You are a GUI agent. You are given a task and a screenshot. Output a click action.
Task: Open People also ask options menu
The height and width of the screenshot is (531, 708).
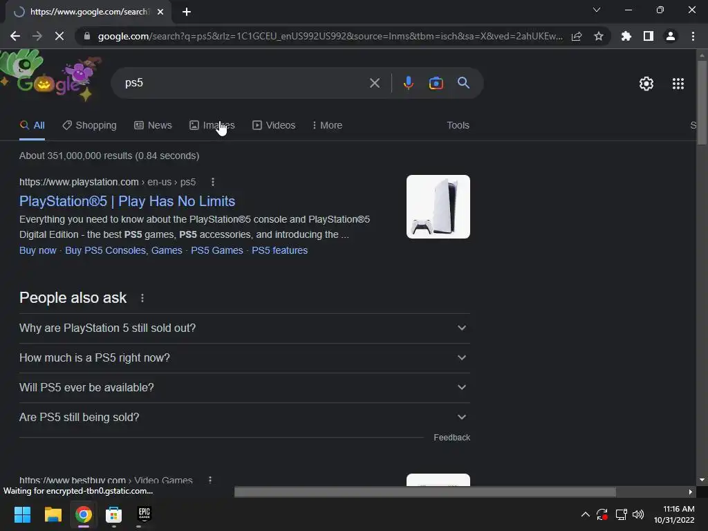click(142, 298)
